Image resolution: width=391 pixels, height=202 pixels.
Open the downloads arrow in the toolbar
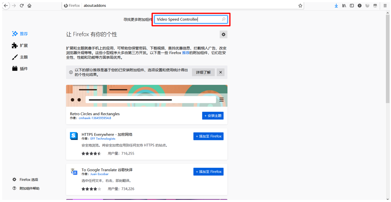tap(336, 5)
